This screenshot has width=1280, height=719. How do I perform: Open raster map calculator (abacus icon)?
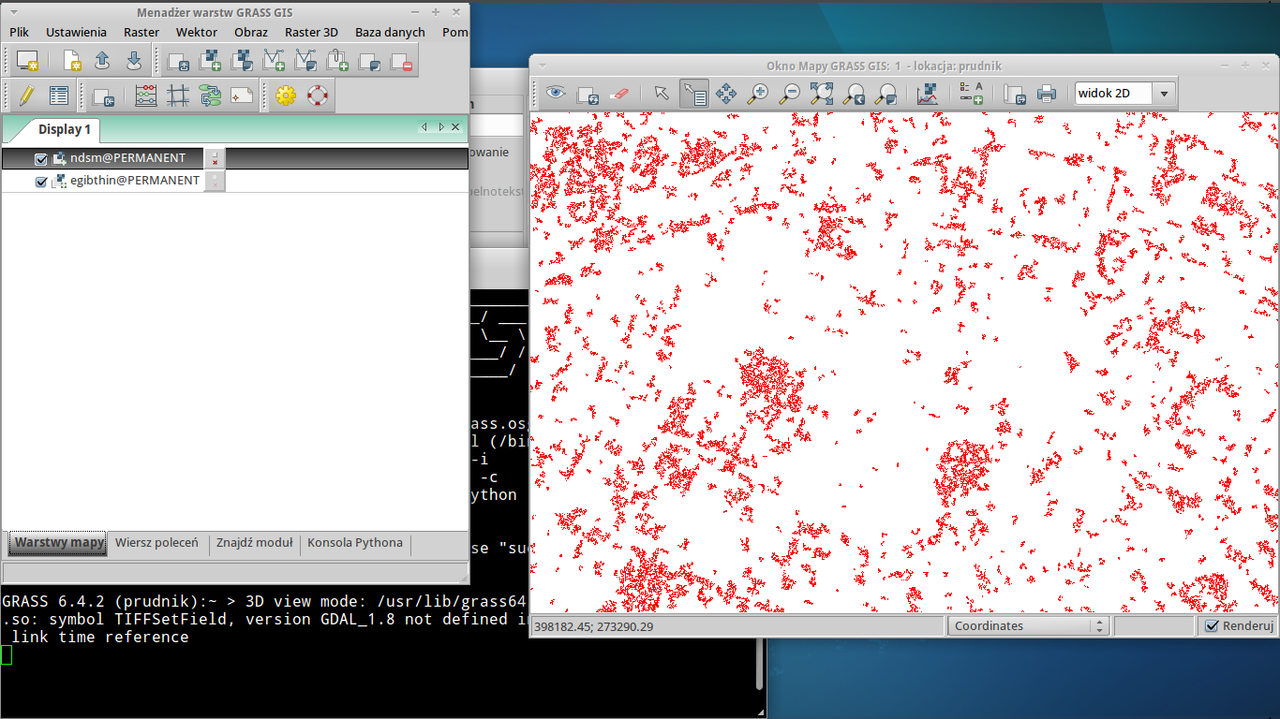pyautogui.click(x=146, y=95)
